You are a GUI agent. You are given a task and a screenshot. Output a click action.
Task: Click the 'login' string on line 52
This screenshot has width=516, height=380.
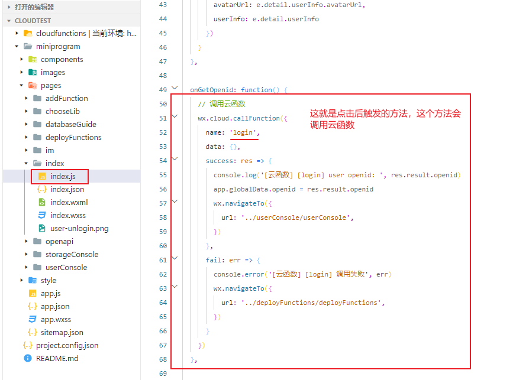click(243, 132)
